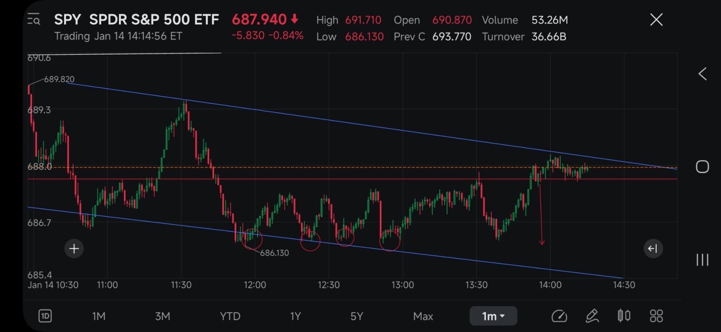Close the SPY chart view
The height and width of the screenshot is (332, 721).
point(656,20)
